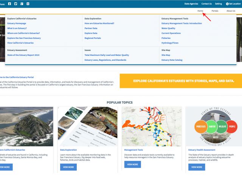Open the Management Tools river map image
The height and width of the screenshot is (181, 242).
(x=152, y=127)
